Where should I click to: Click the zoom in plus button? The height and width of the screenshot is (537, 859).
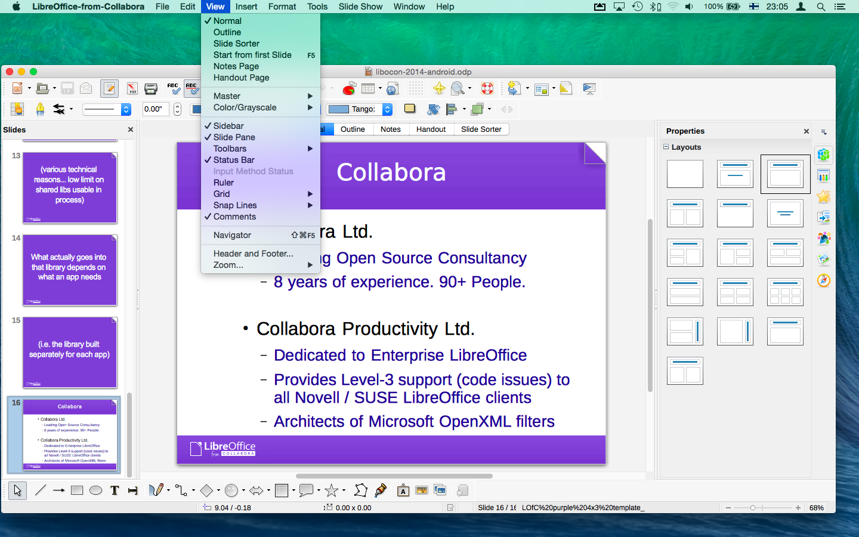pos(798,508)
